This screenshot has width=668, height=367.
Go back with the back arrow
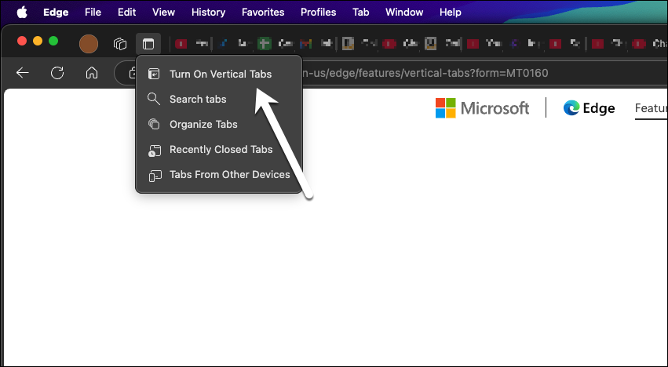(22, 73)
